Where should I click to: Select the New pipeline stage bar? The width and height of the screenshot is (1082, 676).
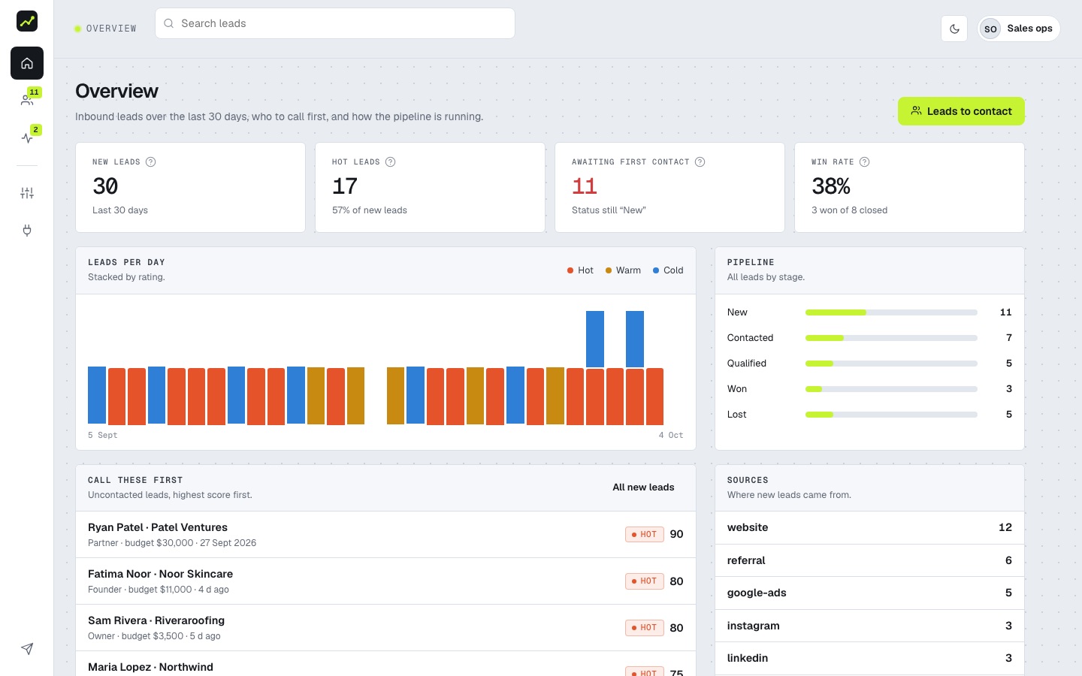pyautogui.click(x=891, y=312)
